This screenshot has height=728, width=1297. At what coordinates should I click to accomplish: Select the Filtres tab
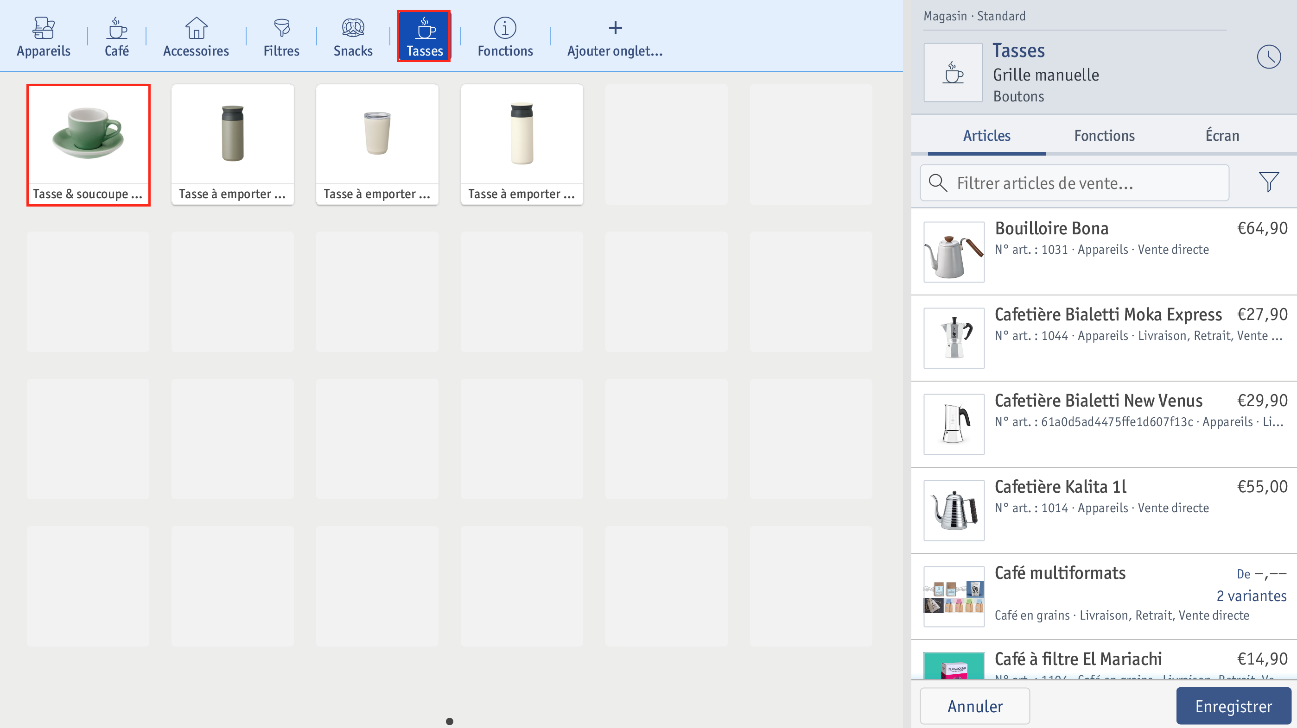tap(281, 37)
